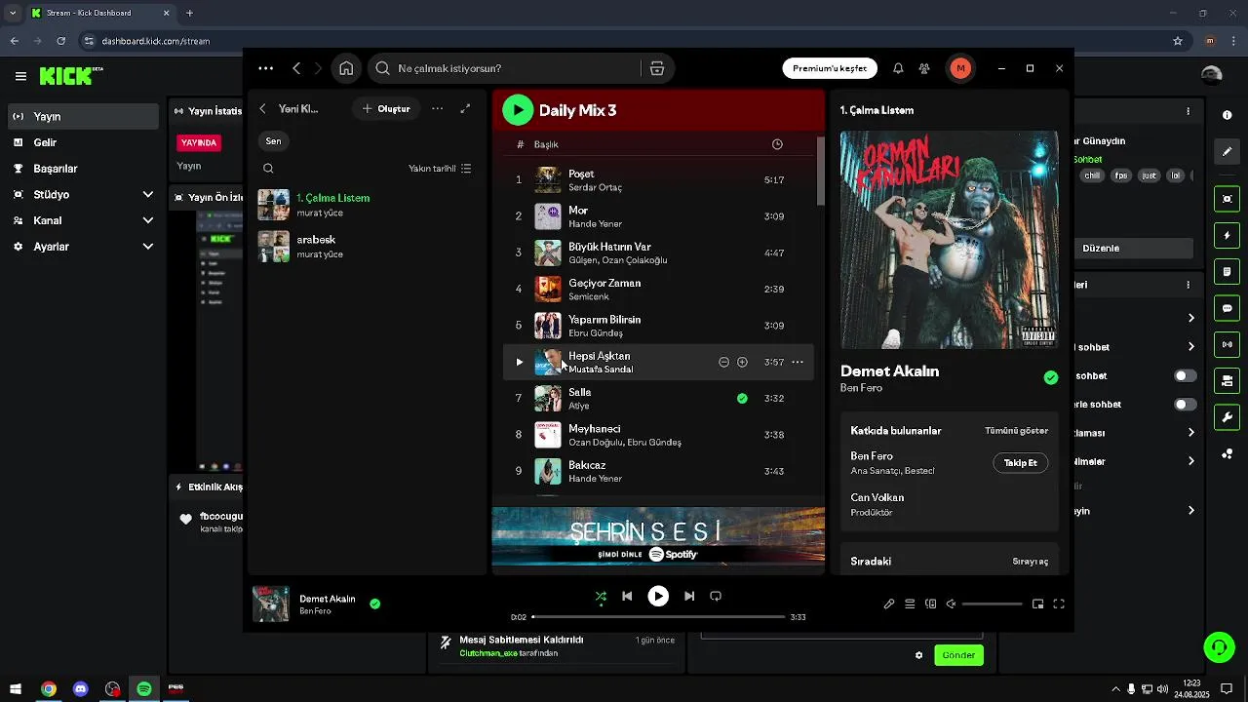Enter Spotify full screen mode
This screenshot has height=702, width=1248.
pyautogui.click(x=1059, y=604)
